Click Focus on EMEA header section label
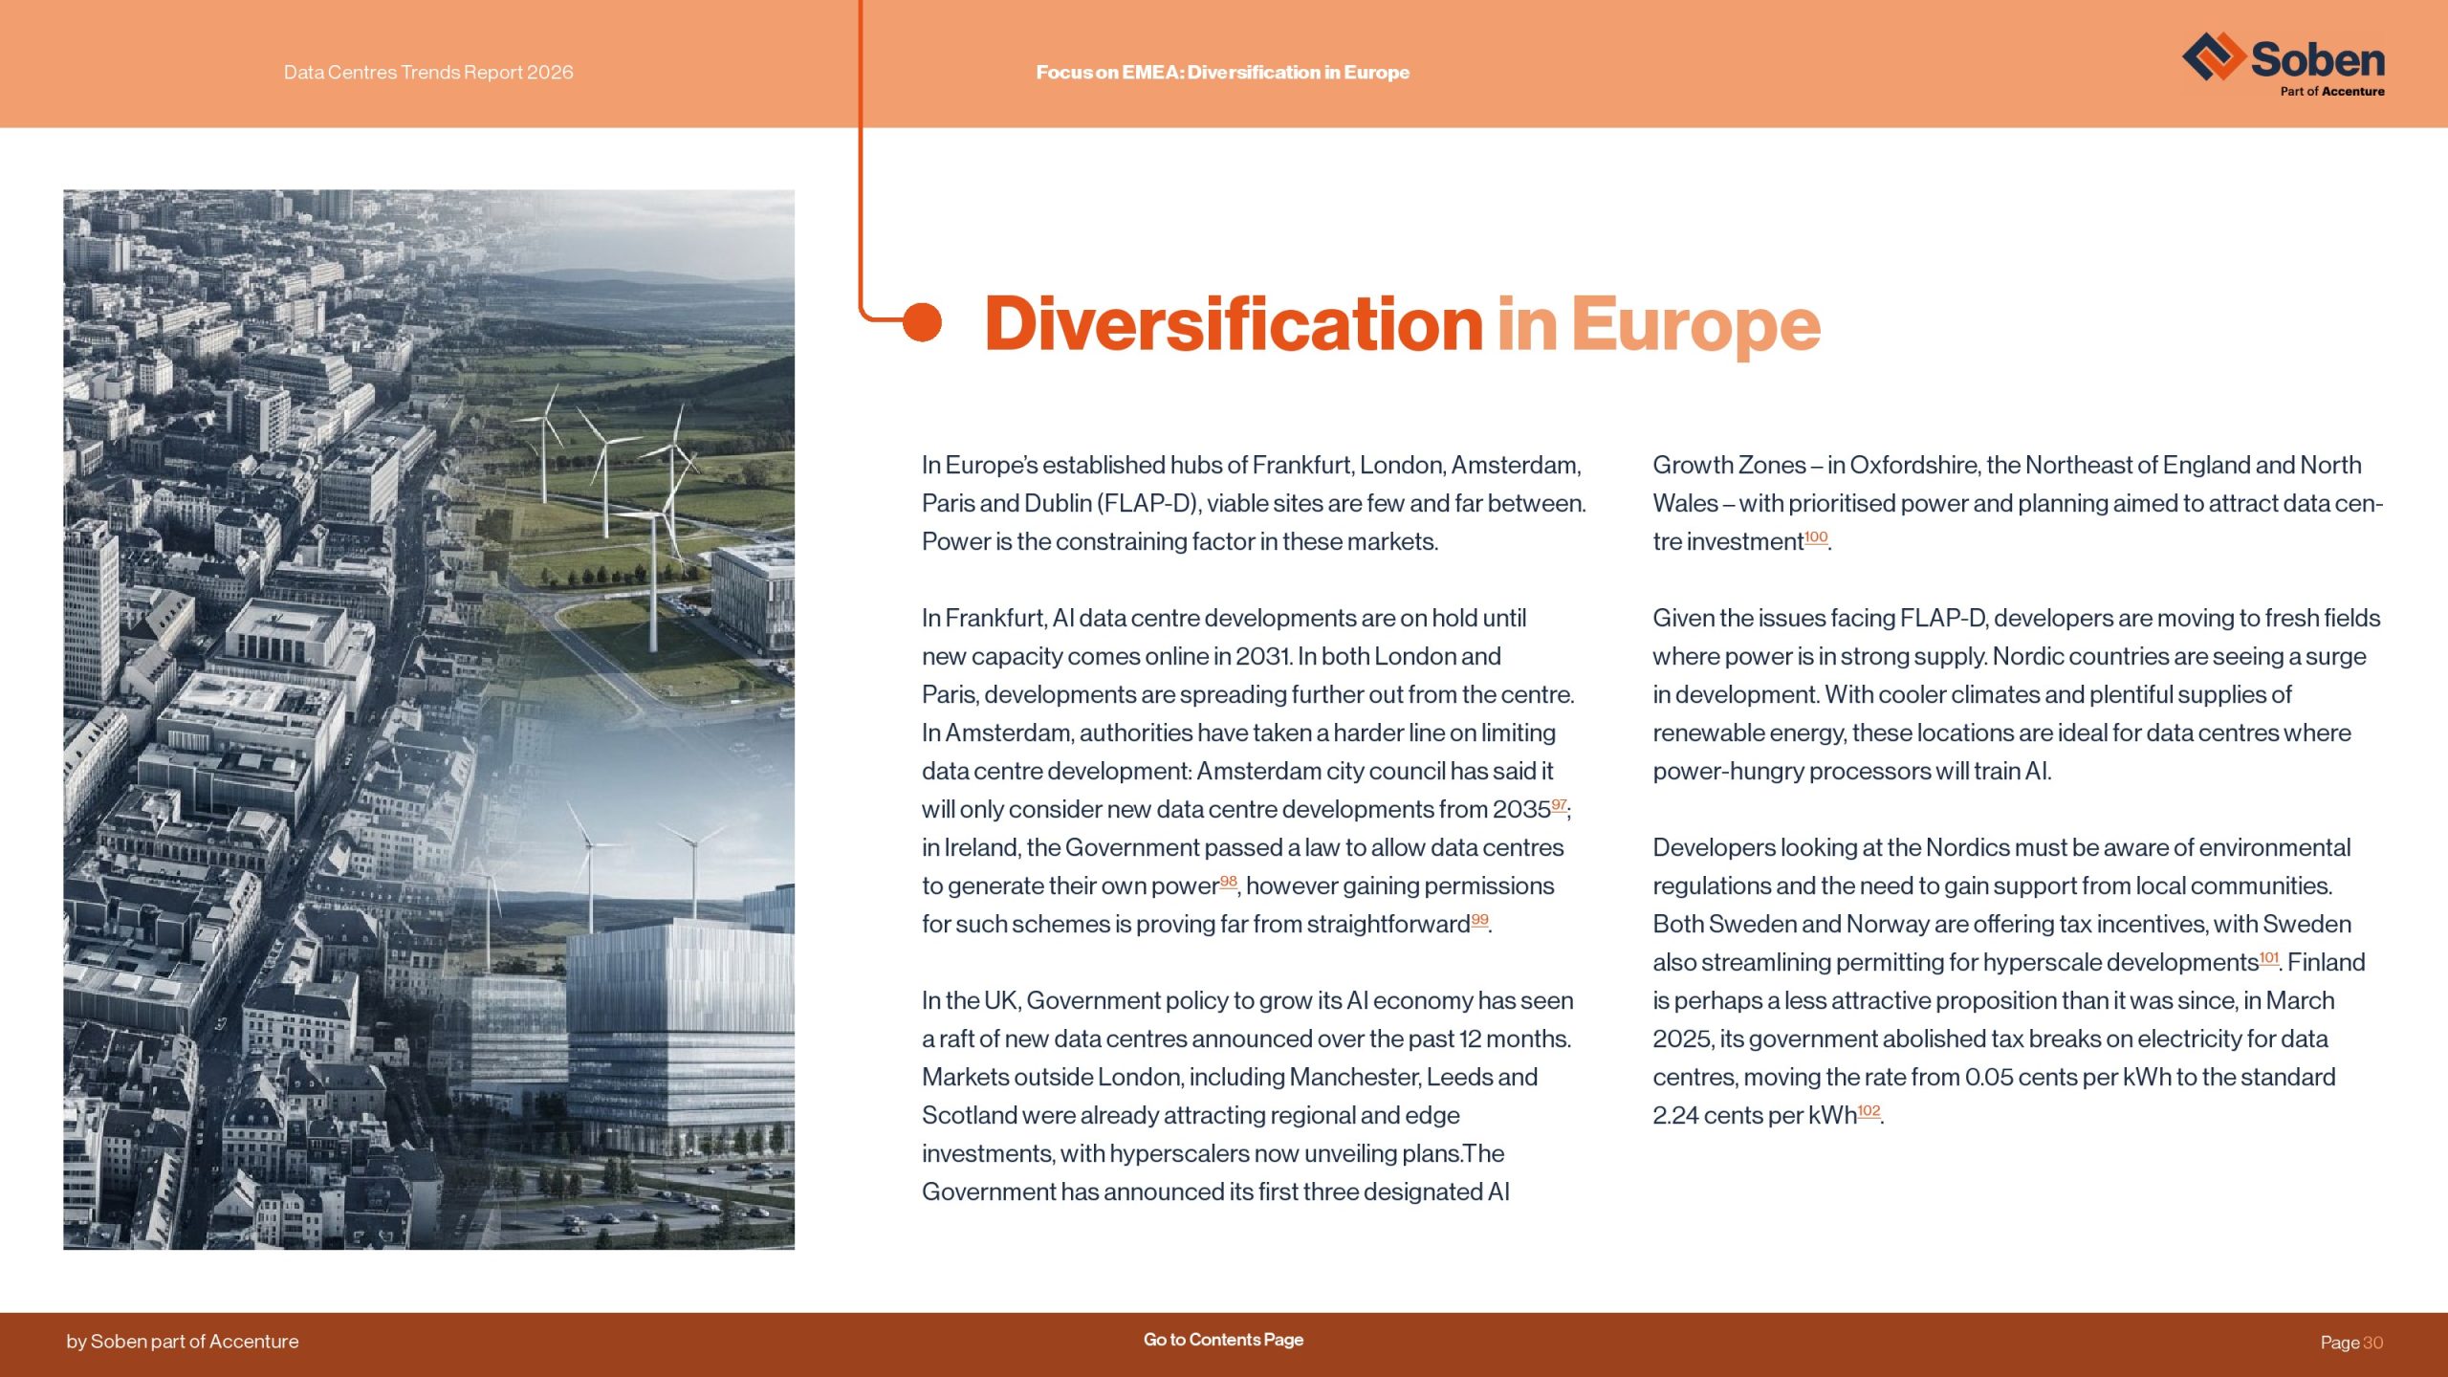Viewport: 2448px width, 1377px height. (x=1222, y=72)
